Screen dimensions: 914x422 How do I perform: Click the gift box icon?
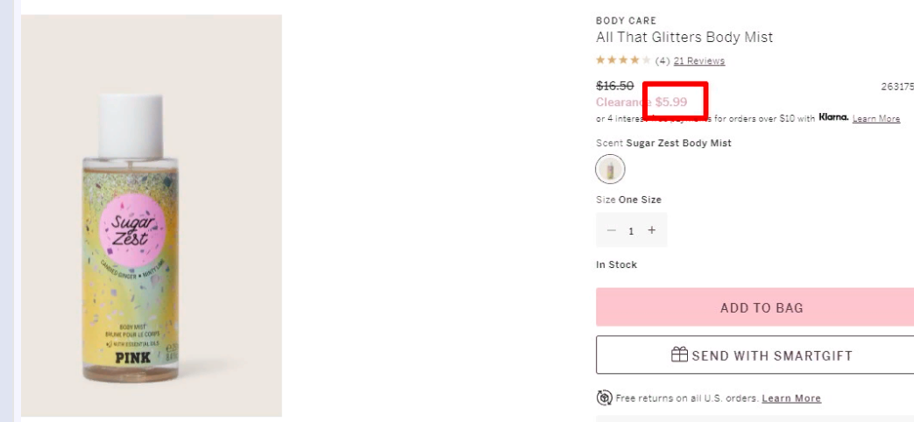pos(679,354)
